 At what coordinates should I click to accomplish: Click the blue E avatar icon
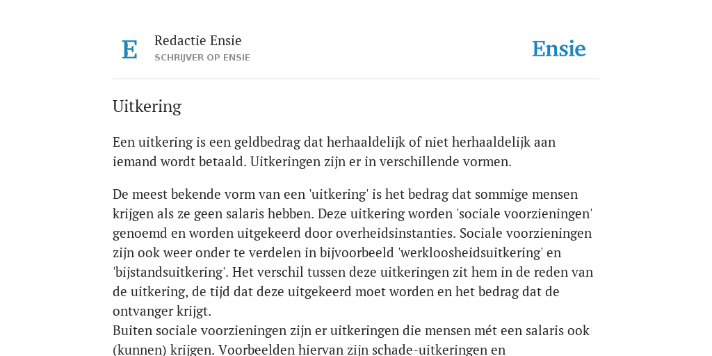[x=129, y=49]
